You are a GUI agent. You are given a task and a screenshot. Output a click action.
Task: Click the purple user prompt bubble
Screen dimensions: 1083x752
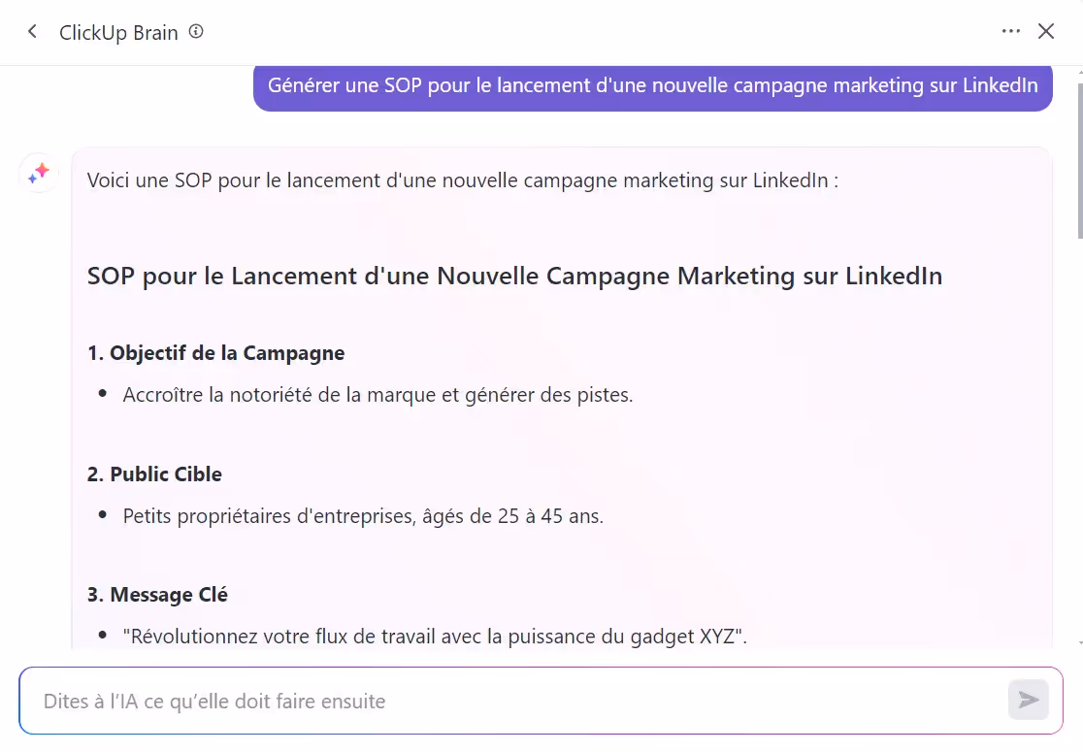pyautogui.click(x=652, y=85)
